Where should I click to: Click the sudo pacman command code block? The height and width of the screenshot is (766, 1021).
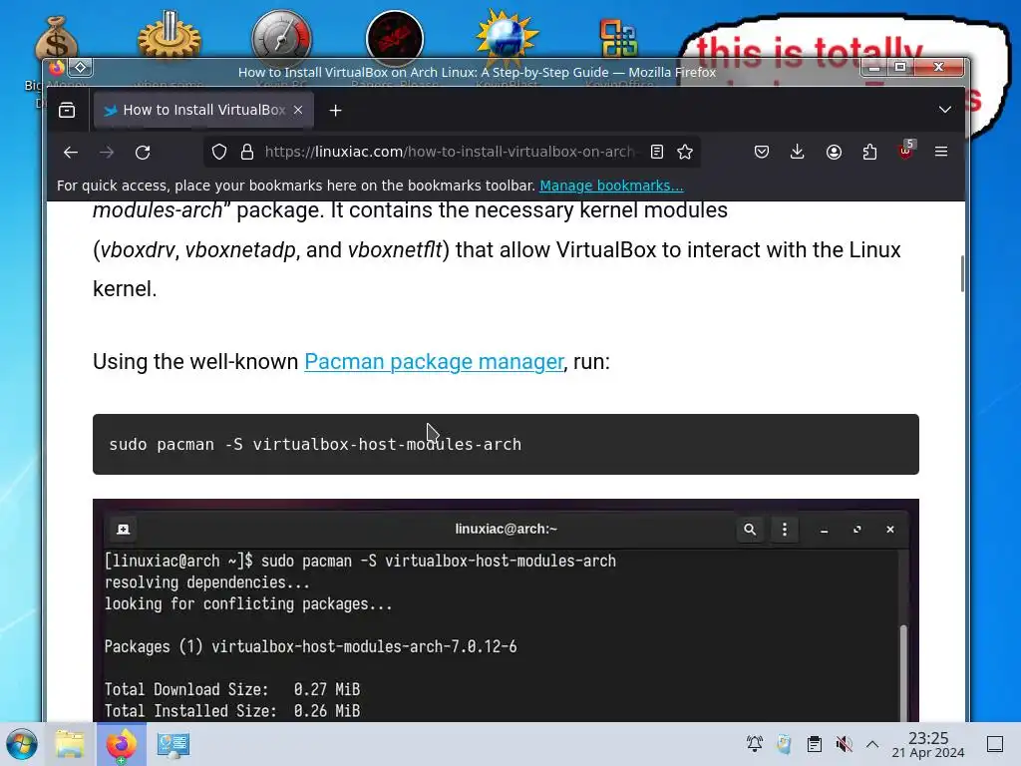tap(506, 444)
